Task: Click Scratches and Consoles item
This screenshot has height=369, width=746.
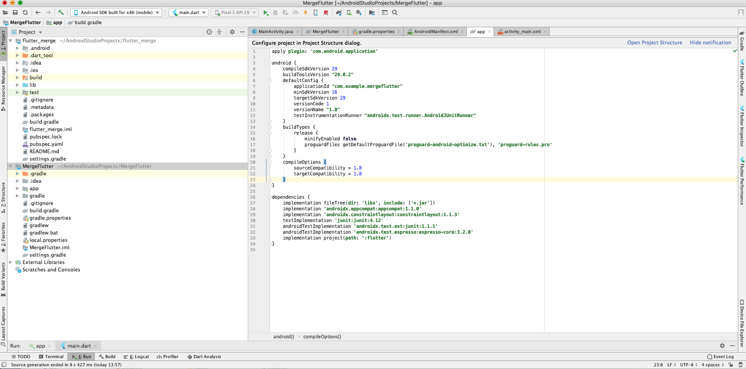Action: (51, 270)
